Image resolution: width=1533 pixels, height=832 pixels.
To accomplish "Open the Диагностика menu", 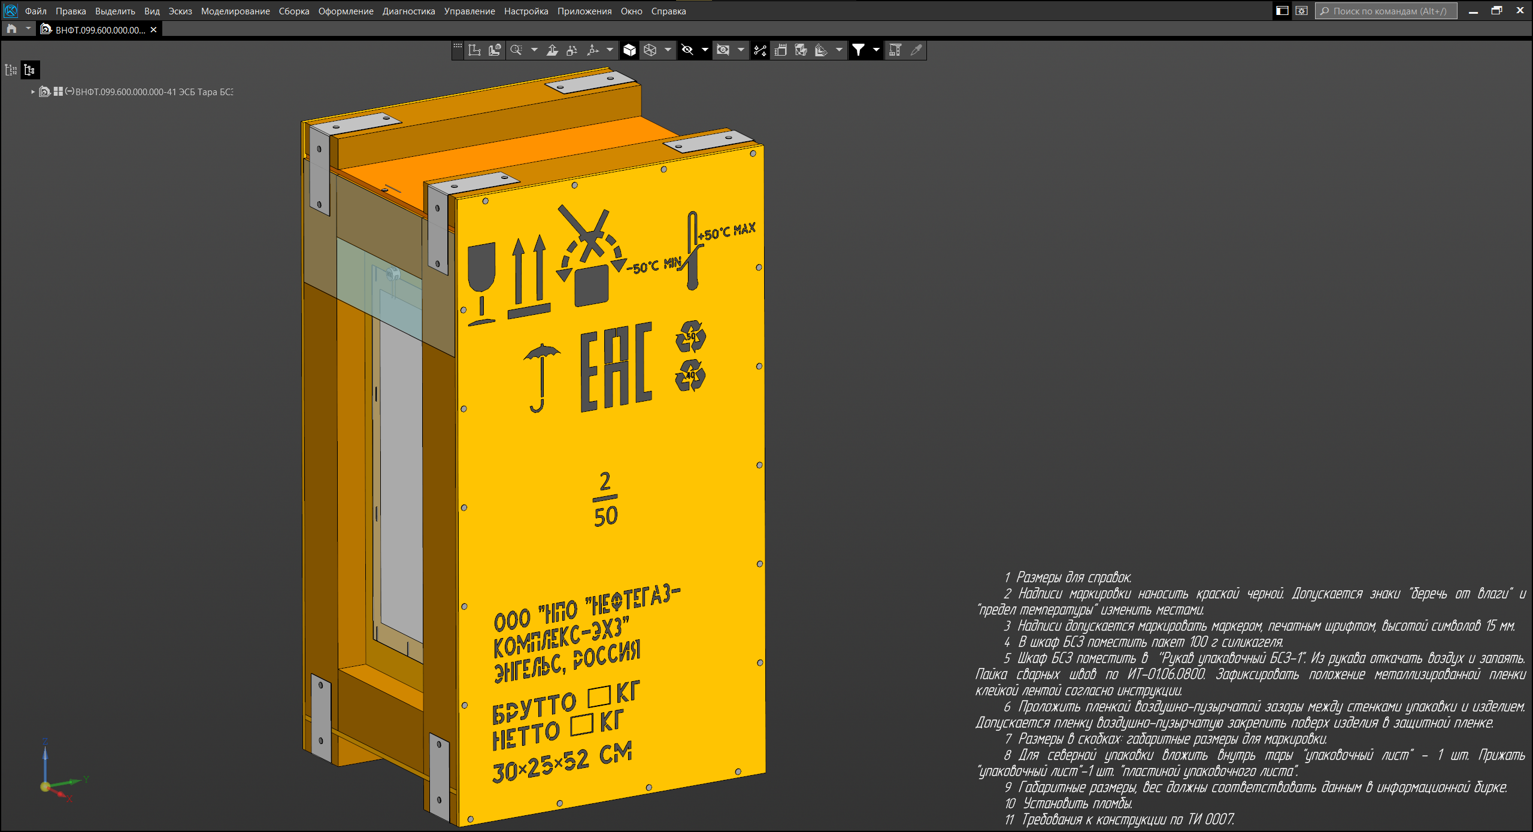I will (408, 11).
